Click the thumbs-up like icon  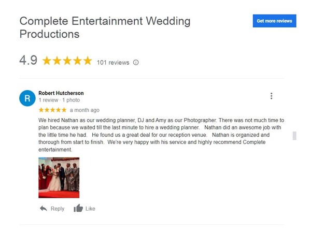(78, 208)
